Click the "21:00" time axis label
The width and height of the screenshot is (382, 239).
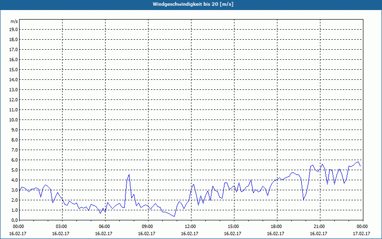click(320, 227)
